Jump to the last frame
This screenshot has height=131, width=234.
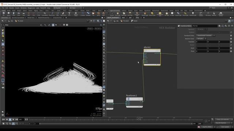[16, 119]
